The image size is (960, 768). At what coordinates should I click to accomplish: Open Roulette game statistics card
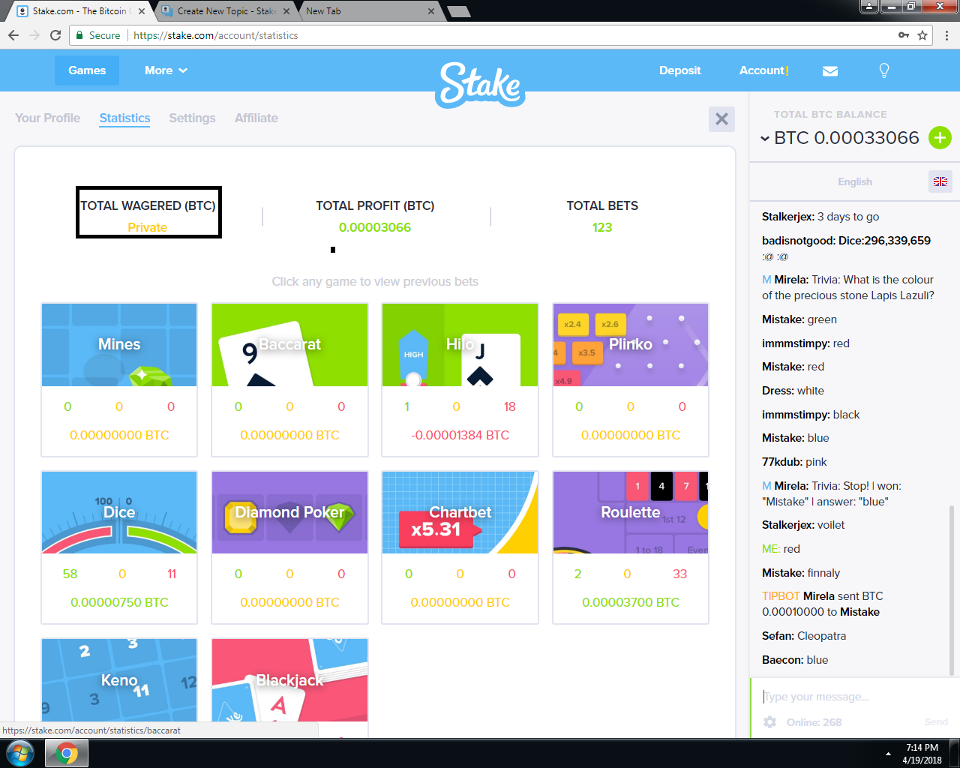point(631,547)
